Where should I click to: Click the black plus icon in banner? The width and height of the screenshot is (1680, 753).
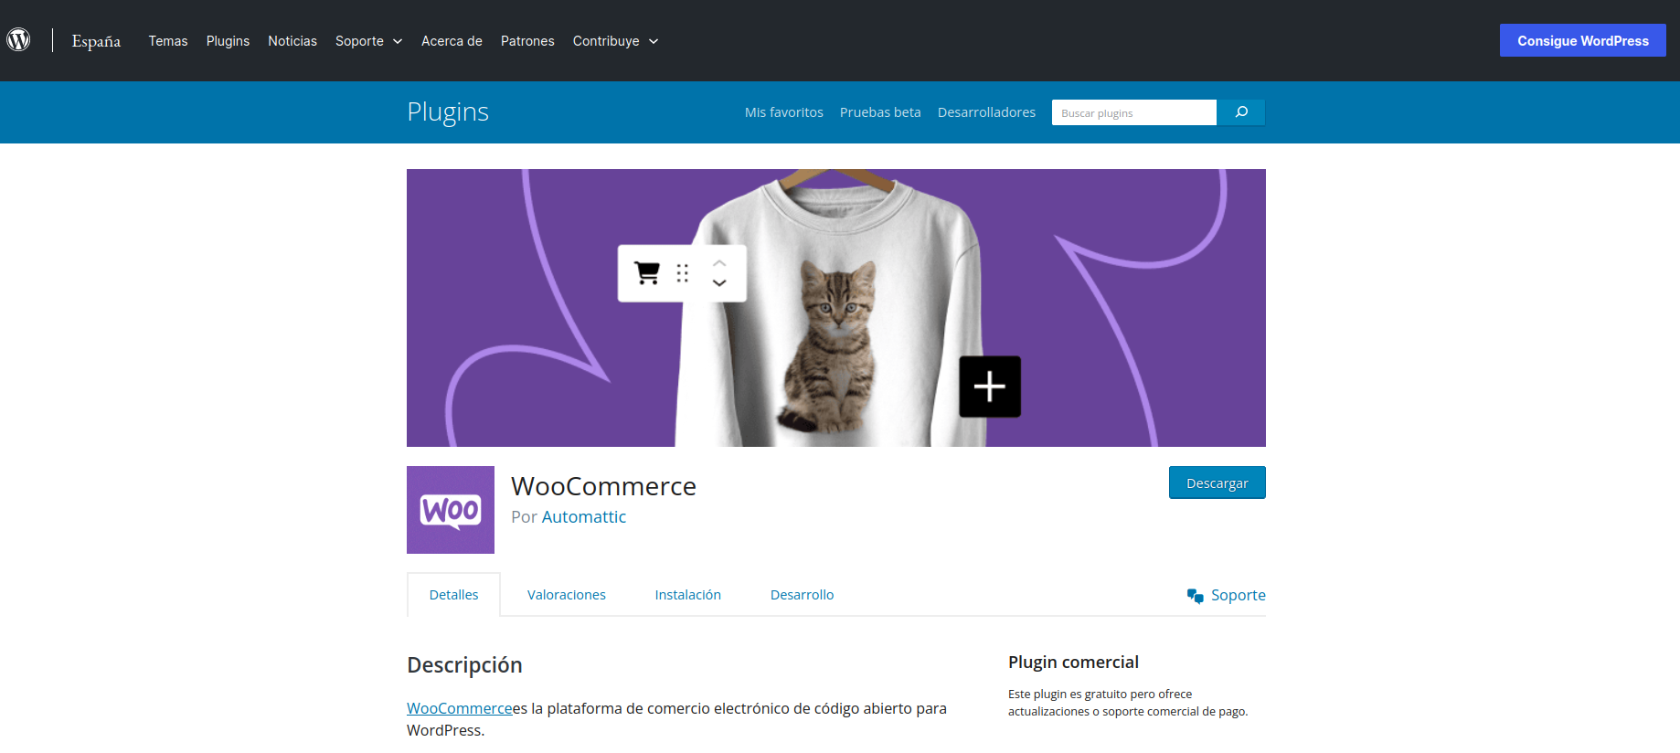click(989, 387)
